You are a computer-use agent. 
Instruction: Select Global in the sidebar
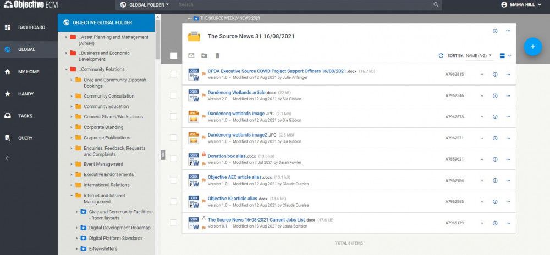(29, 49)
